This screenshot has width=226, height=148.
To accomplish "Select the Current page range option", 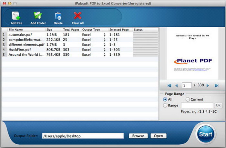I will tap(188, 99).
